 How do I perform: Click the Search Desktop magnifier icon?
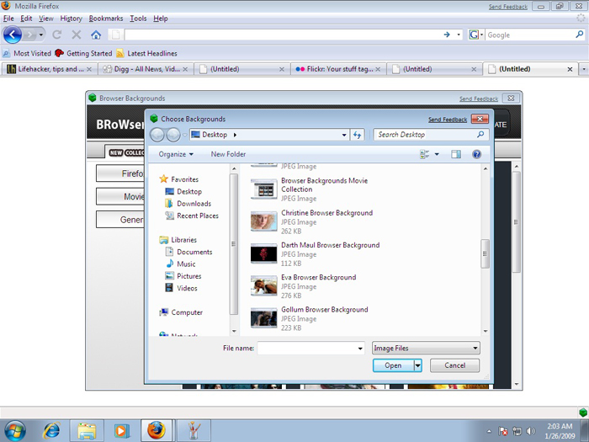480,134
